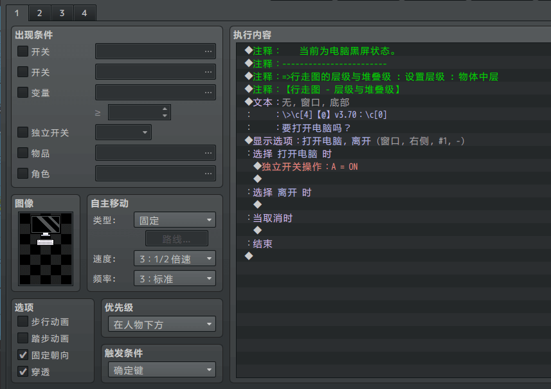Click ellipsis button in 变量 field
This screenshot has width=551, height=389.
208,93
